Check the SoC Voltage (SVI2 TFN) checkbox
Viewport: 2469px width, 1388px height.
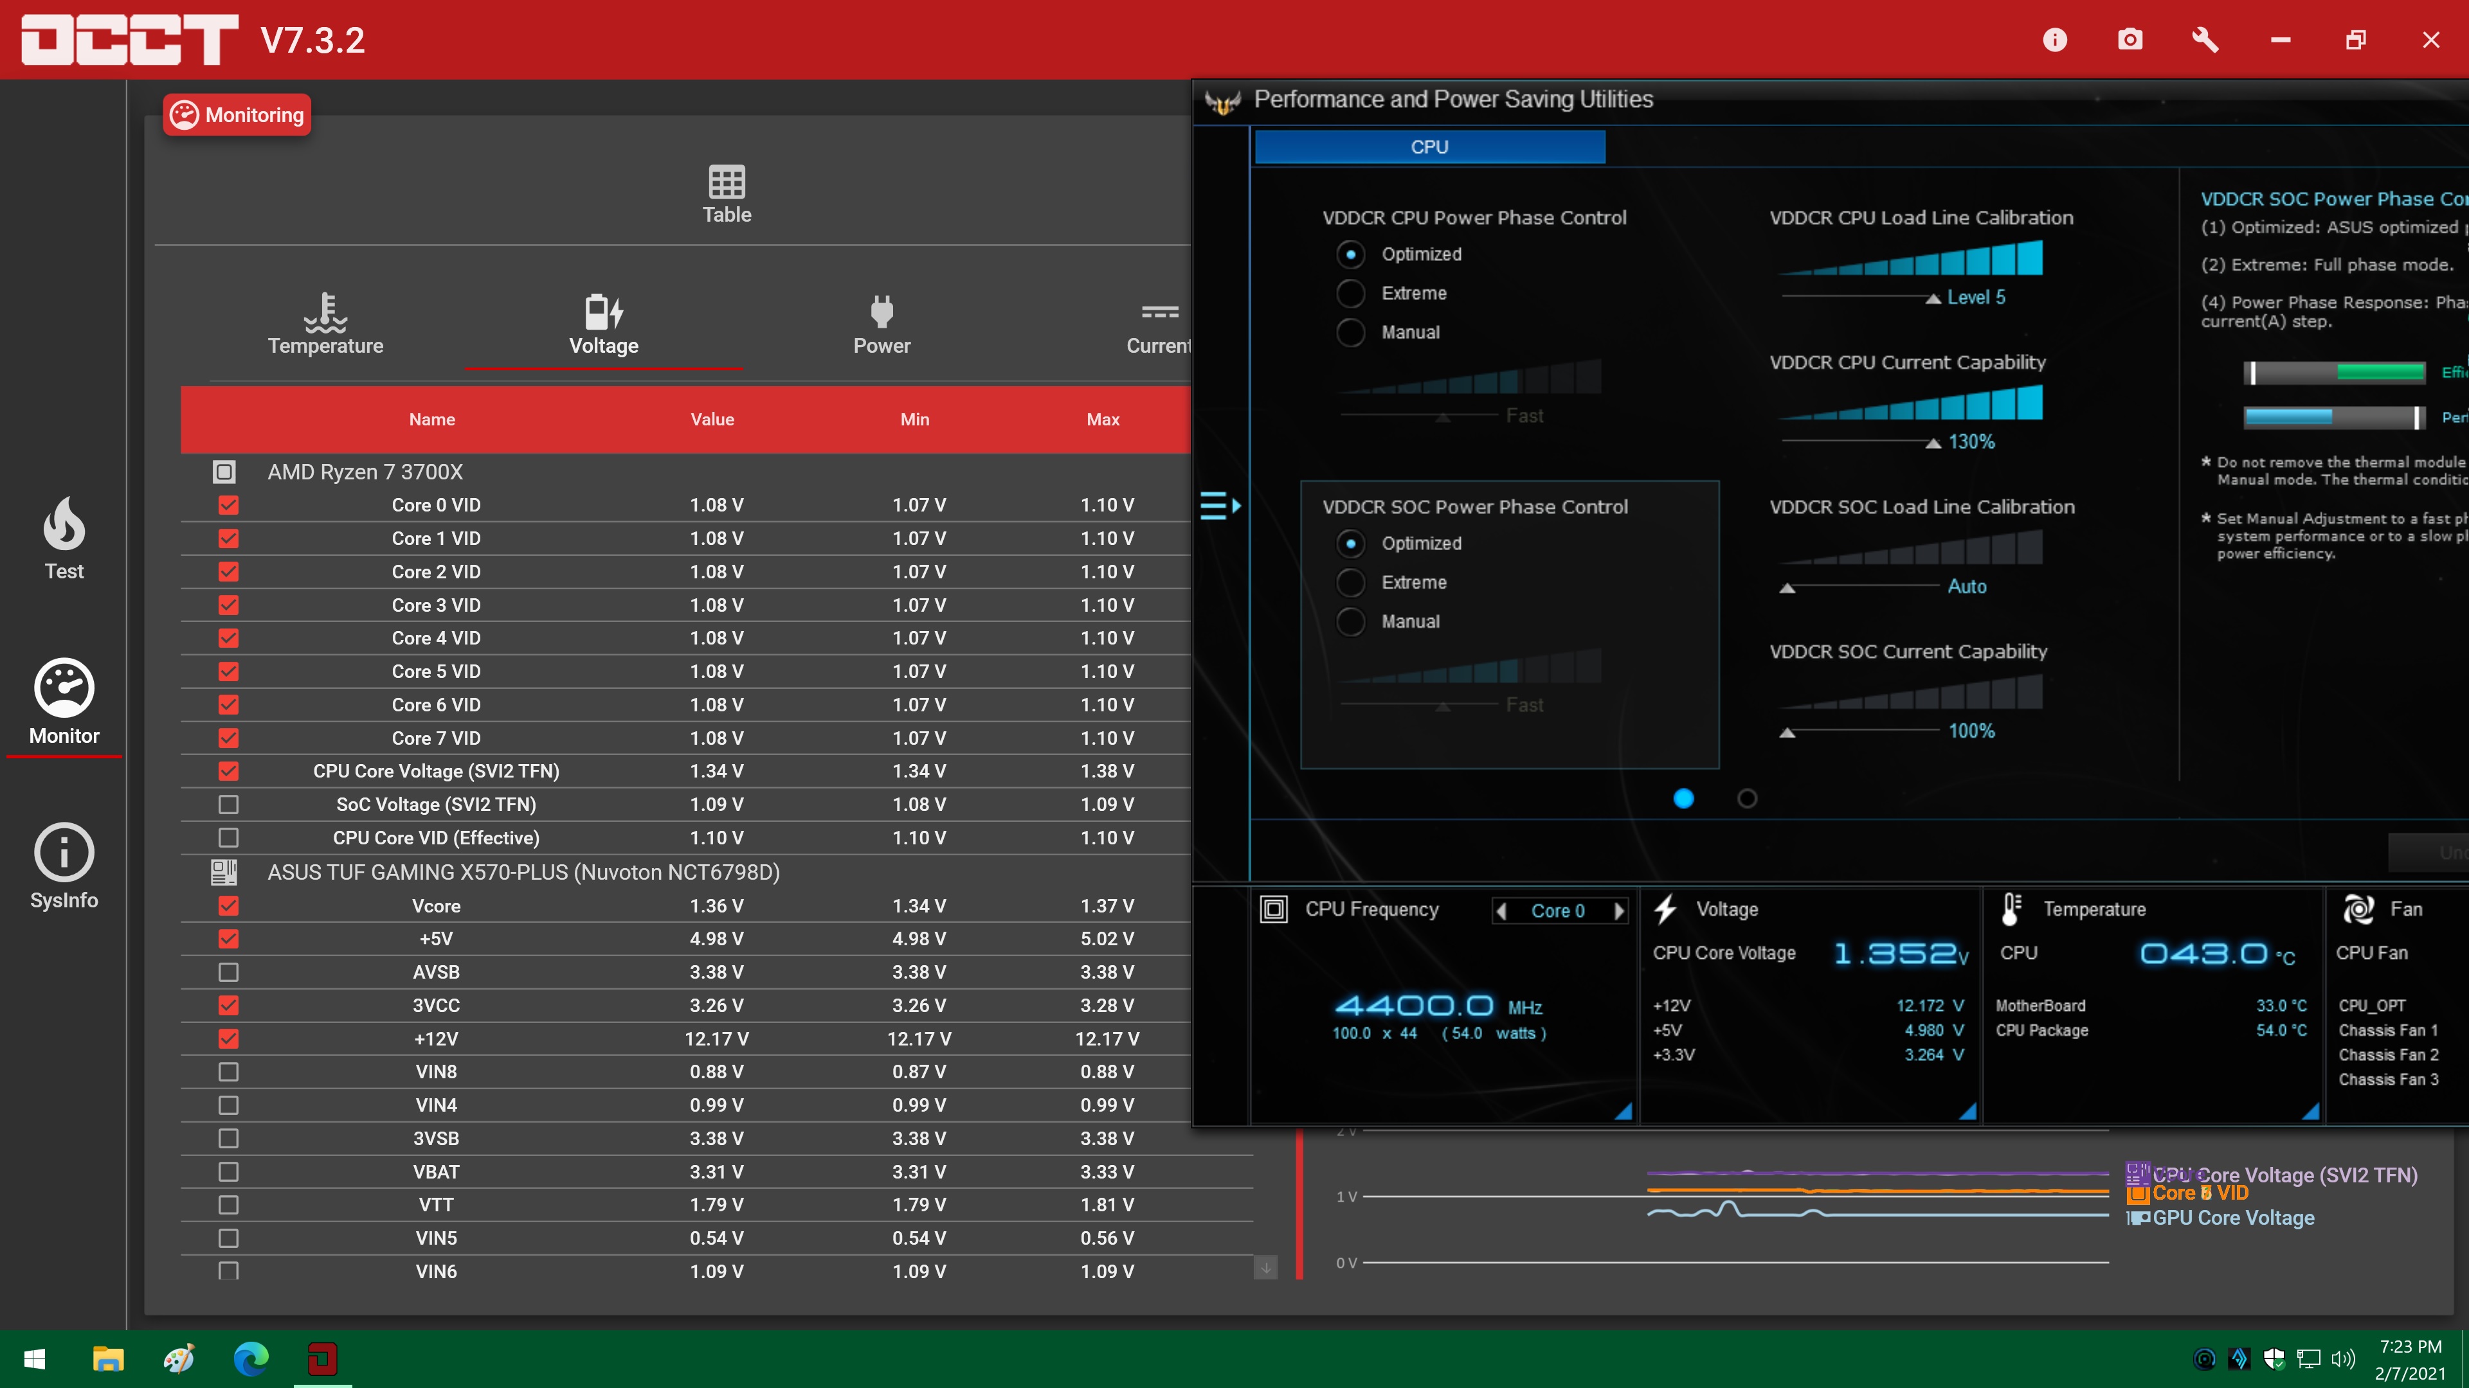point(228,805)
